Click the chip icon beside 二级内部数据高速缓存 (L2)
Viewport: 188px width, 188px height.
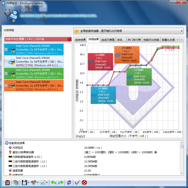pos(10,161)
